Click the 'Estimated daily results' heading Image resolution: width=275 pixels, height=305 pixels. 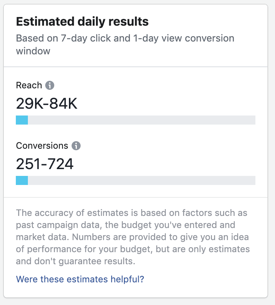click(x=82, y=22)
